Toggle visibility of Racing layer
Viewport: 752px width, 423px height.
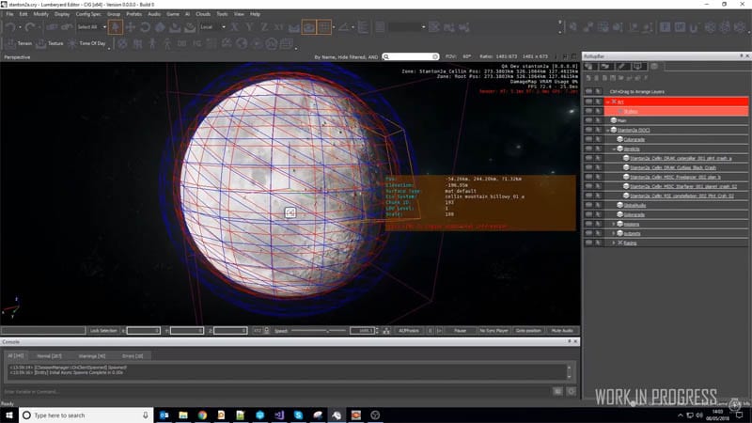tap(589, 243)
